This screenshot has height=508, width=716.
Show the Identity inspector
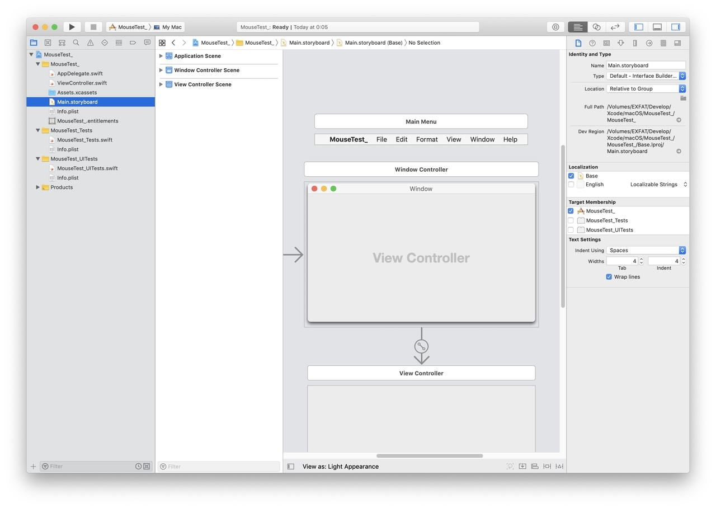(x=606, y=43)
